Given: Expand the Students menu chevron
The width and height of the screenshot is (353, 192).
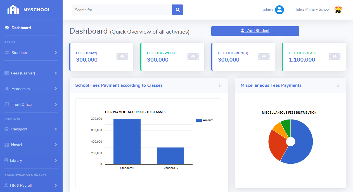Looking at the screenshot, I should (x=56, y=53).
